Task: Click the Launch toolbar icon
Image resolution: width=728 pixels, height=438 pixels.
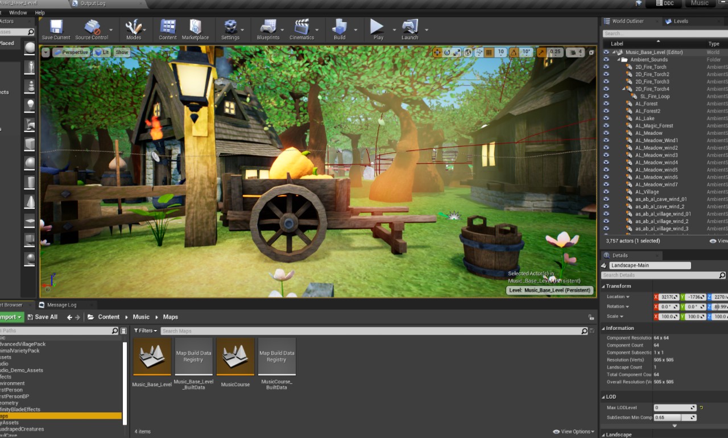Action: coord(409,27)
